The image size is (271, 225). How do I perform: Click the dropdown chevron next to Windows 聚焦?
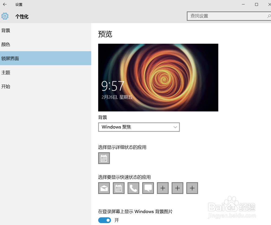point(176,127)
